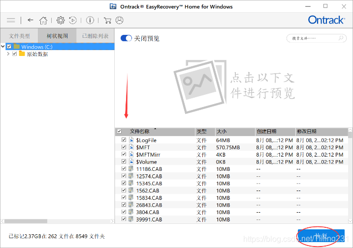Click the 570.75MB size cell
This screenshot has height=248, width=353.
tap(228, 147)
